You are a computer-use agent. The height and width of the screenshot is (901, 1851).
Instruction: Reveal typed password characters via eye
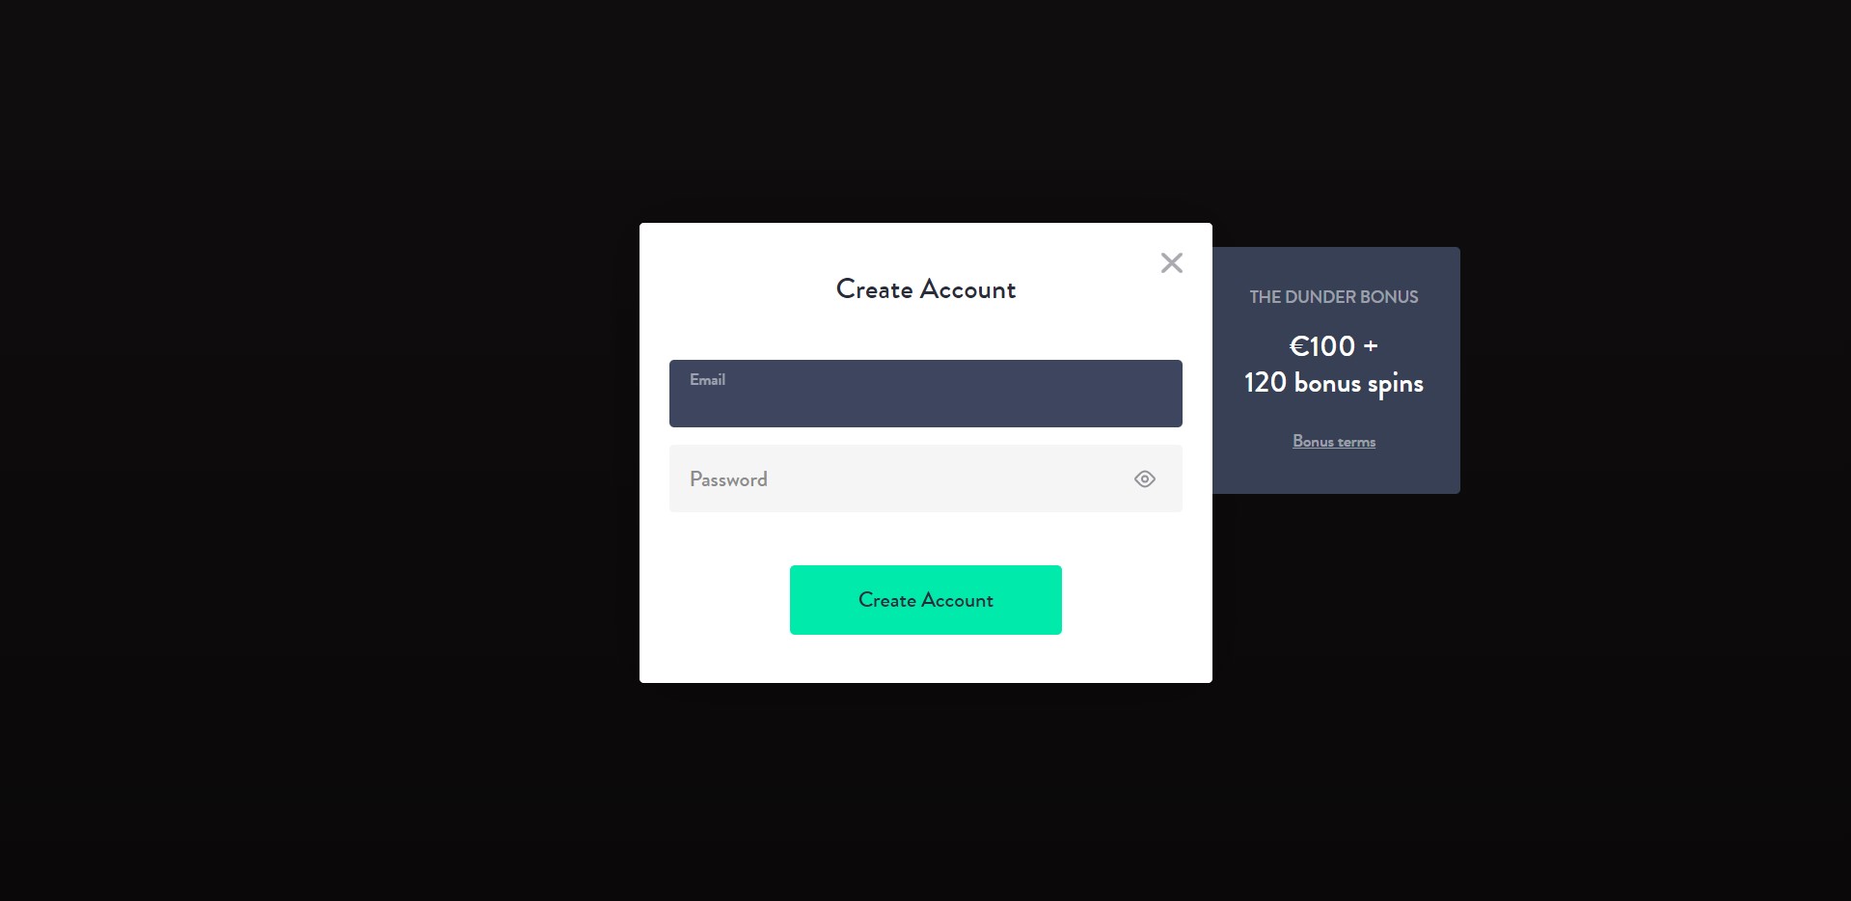click(1145, 479)
